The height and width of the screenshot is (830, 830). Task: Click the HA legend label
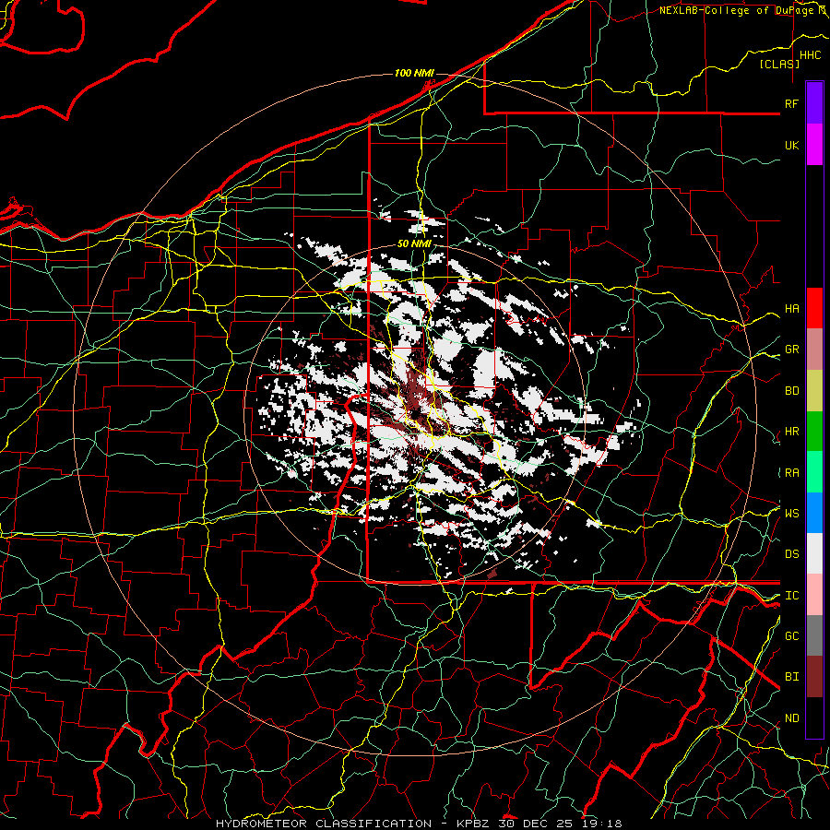(x=791, y=308)
